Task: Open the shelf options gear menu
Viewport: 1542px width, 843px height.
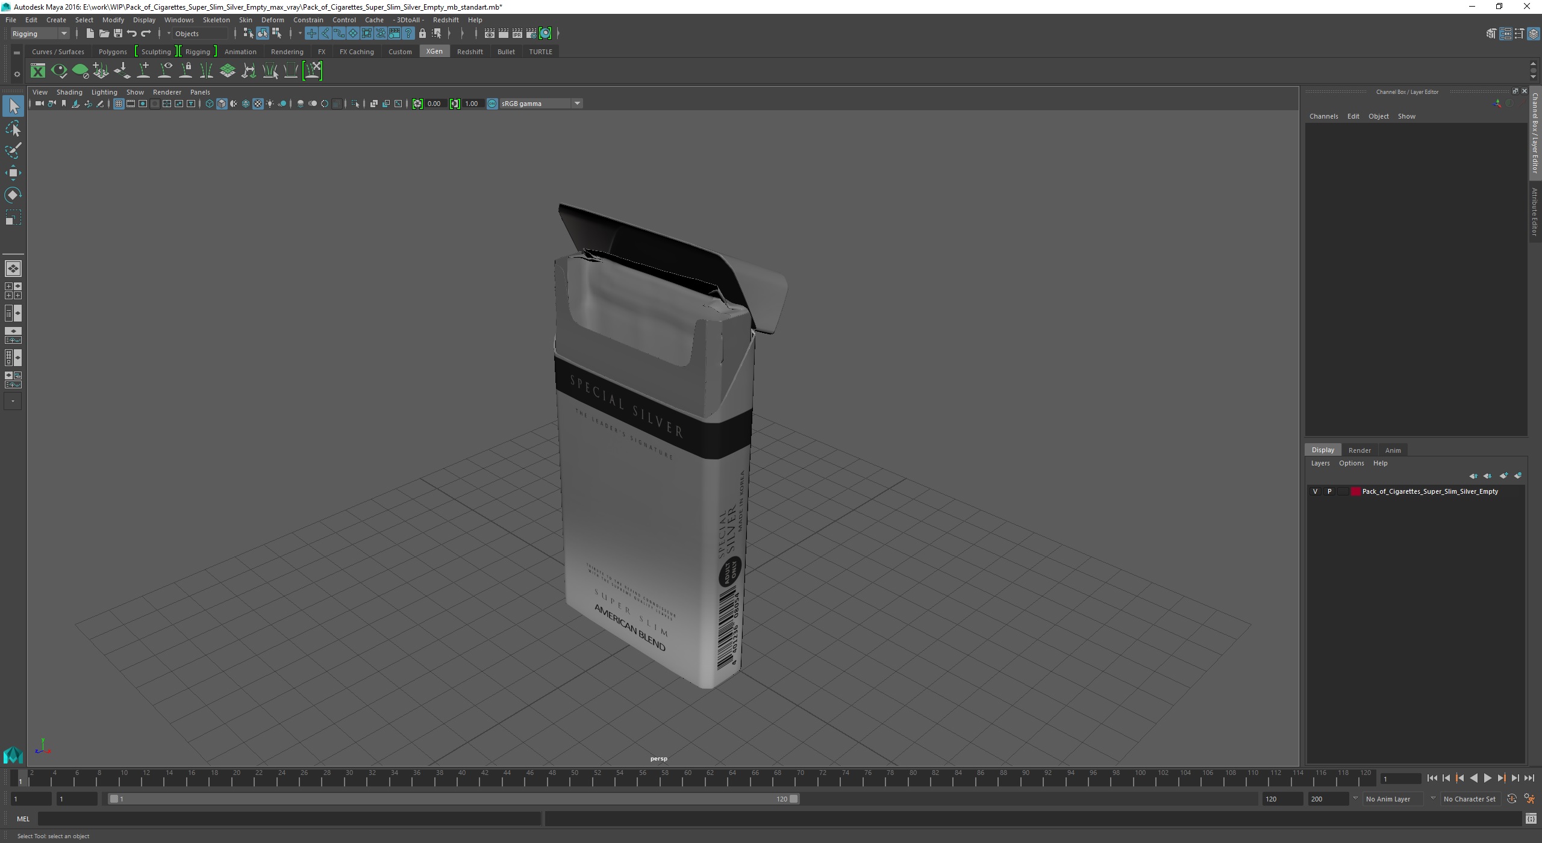Action: pyautogui.click(x=17, y=75)
